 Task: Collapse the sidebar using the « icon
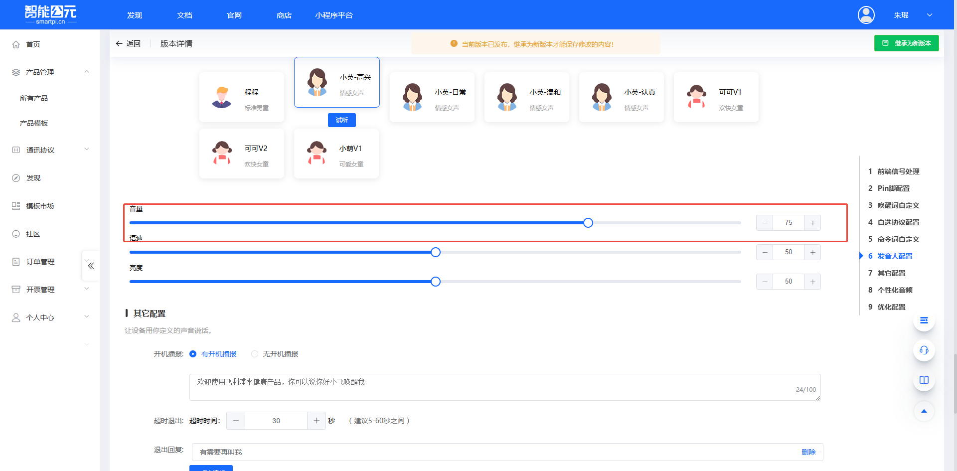[90, 266]
